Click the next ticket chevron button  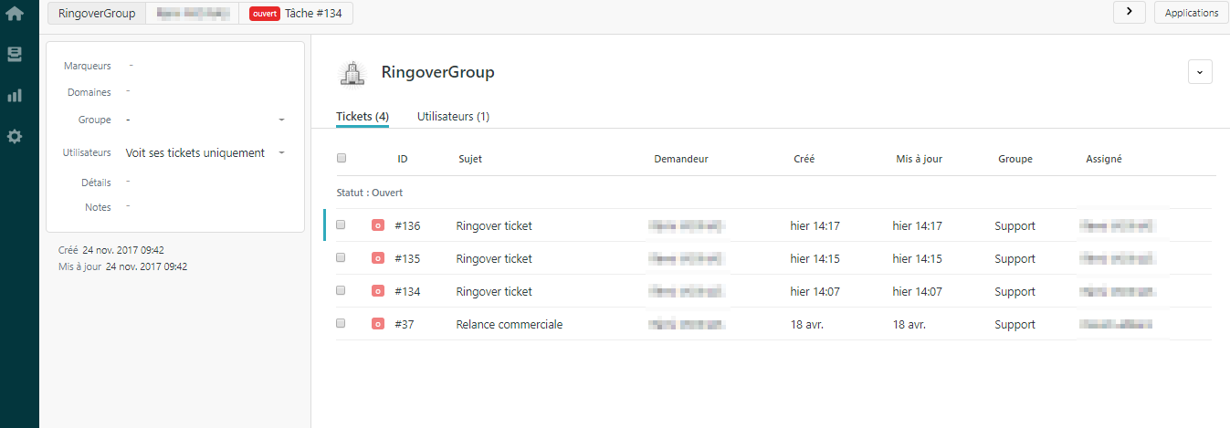tap(1129, 12)
